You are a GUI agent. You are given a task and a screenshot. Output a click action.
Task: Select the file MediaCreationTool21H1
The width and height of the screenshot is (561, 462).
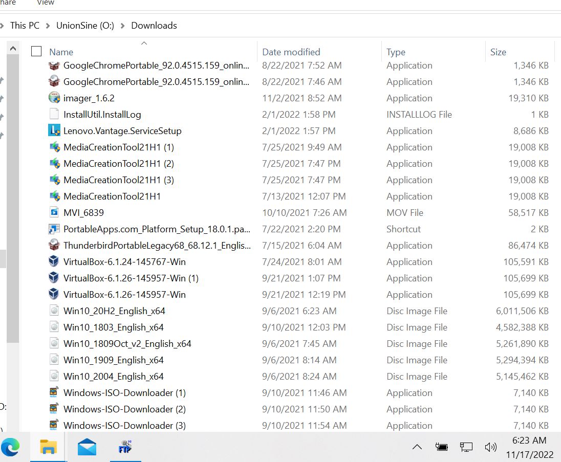pos(112,196)
